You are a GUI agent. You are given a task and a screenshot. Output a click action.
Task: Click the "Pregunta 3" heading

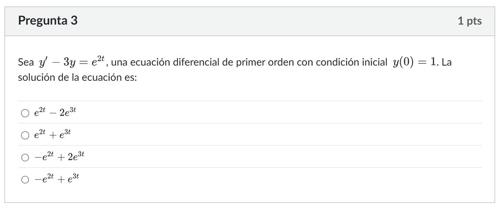(48, 20)
